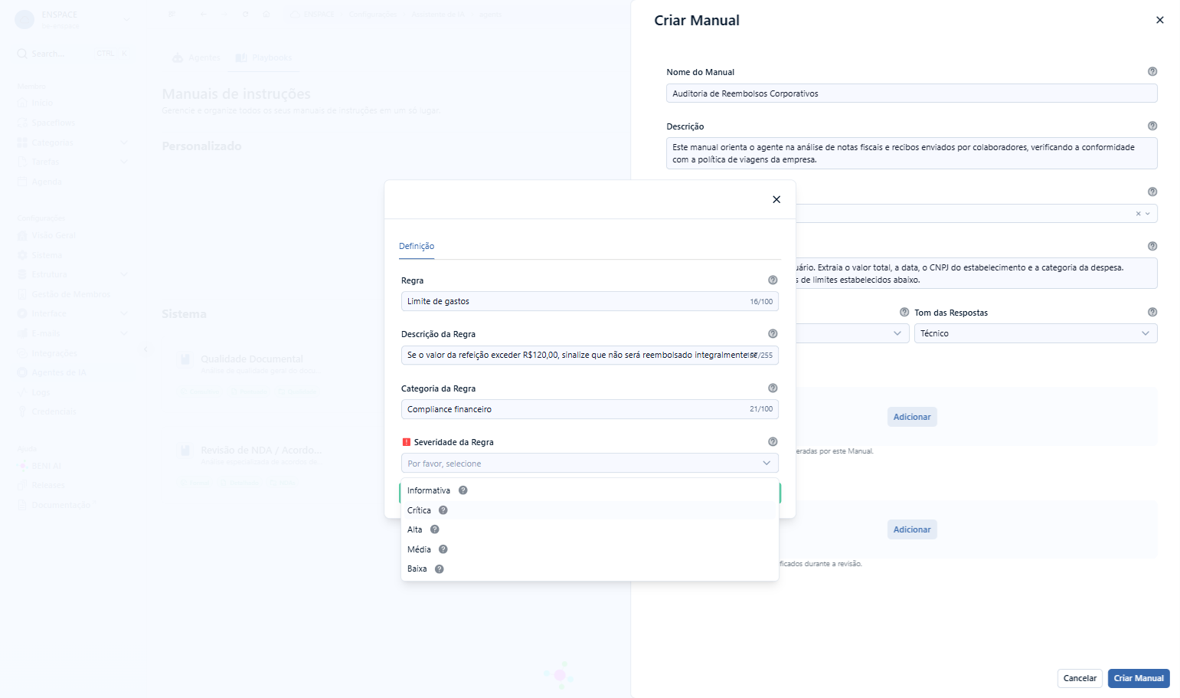Select the Média severity option

(x=590, y=549)
